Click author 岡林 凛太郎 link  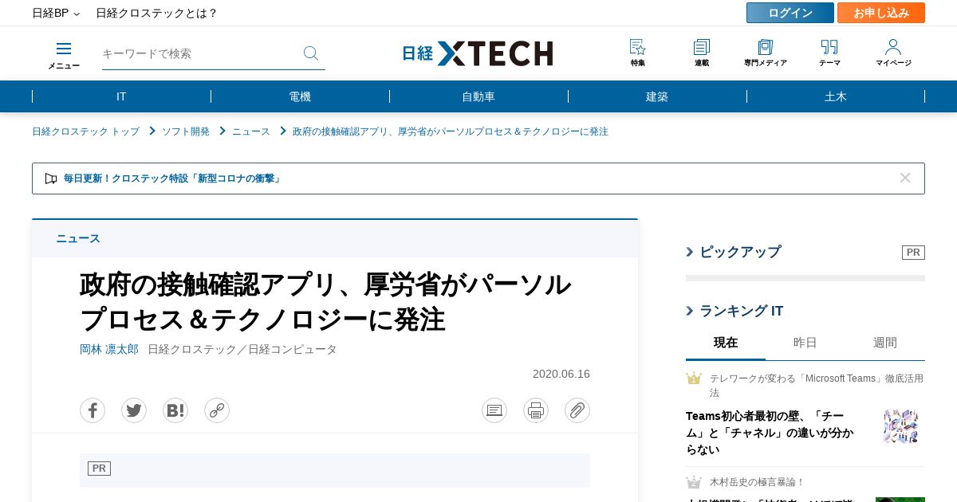point(109,349)
